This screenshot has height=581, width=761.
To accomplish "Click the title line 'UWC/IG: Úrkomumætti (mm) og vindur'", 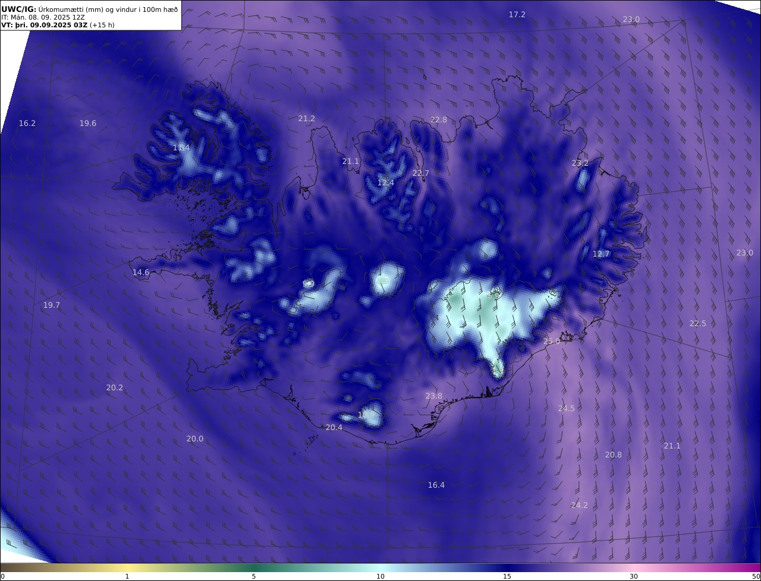I will point(89,9).
